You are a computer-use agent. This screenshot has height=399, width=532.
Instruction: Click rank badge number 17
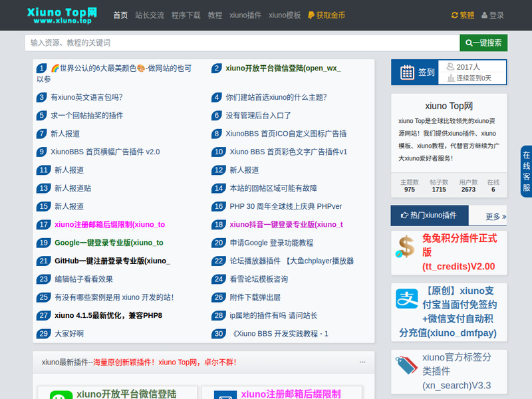coord(44,225)
